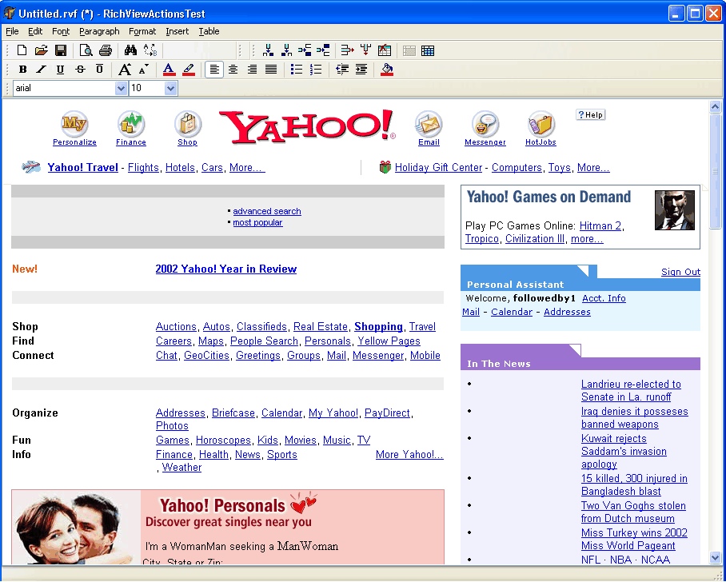
Task: Click the Sign Out link
Action: point(680,272)
